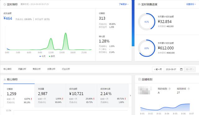Screen dimensions: 199x115
Task: Click the 65% yearly progress ring
Action: click(146, 48)
